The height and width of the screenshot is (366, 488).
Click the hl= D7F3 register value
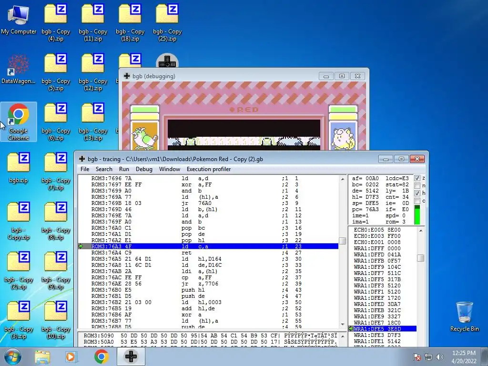click(366, 197)
